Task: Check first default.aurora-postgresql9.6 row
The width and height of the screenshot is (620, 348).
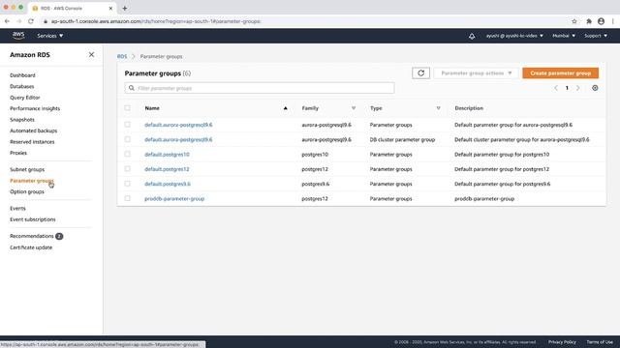Action: [x=127, y=125]
